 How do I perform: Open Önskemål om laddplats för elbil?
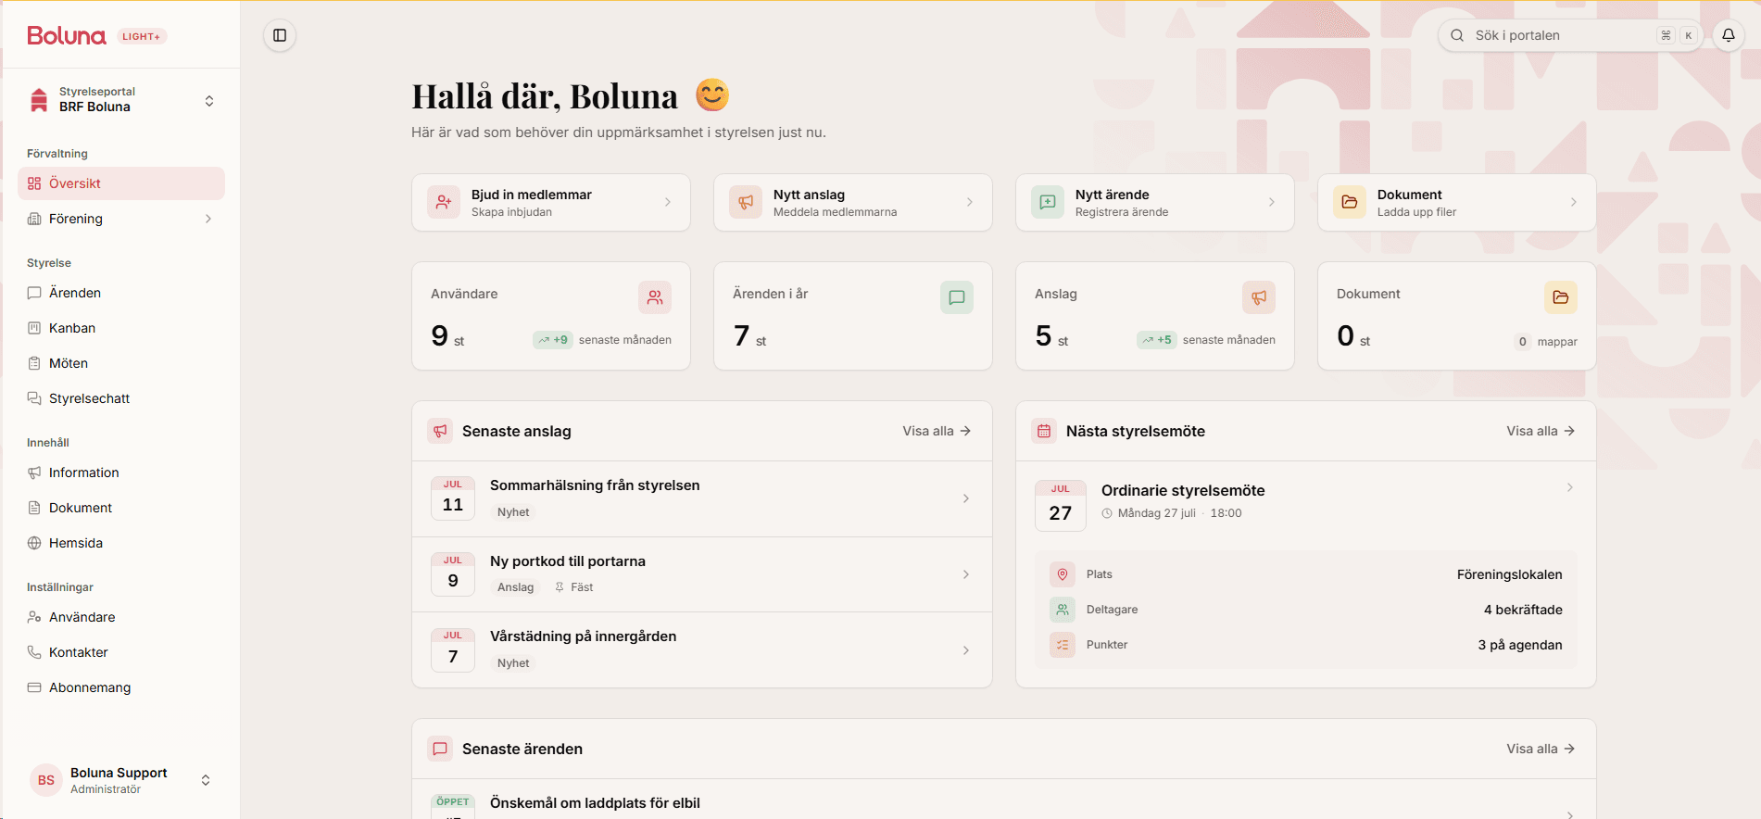pos(595,803)
